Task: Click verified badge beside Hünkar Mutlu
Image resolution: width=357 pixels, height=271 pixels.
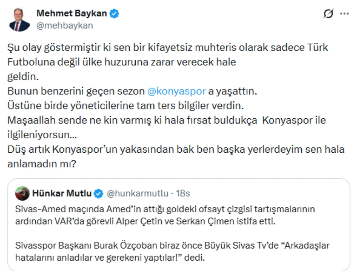Action: tap(99, 194)
